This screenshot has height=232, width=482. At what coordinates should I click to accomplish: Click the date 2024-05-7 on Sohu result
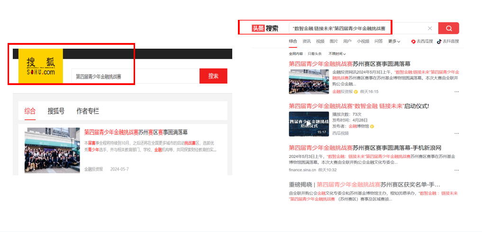[x=119, y=169]
